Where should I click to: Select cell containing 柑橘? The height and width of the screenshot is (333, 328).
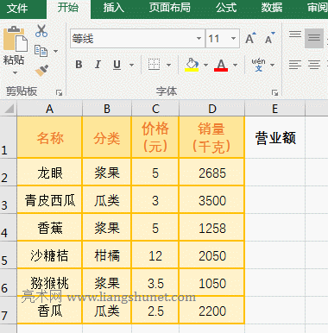[107, 255]
